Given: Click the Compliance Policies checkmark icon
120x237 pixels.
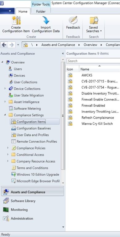Looking at the screenshot, I should pyautogui.click(x=14, y=148).
